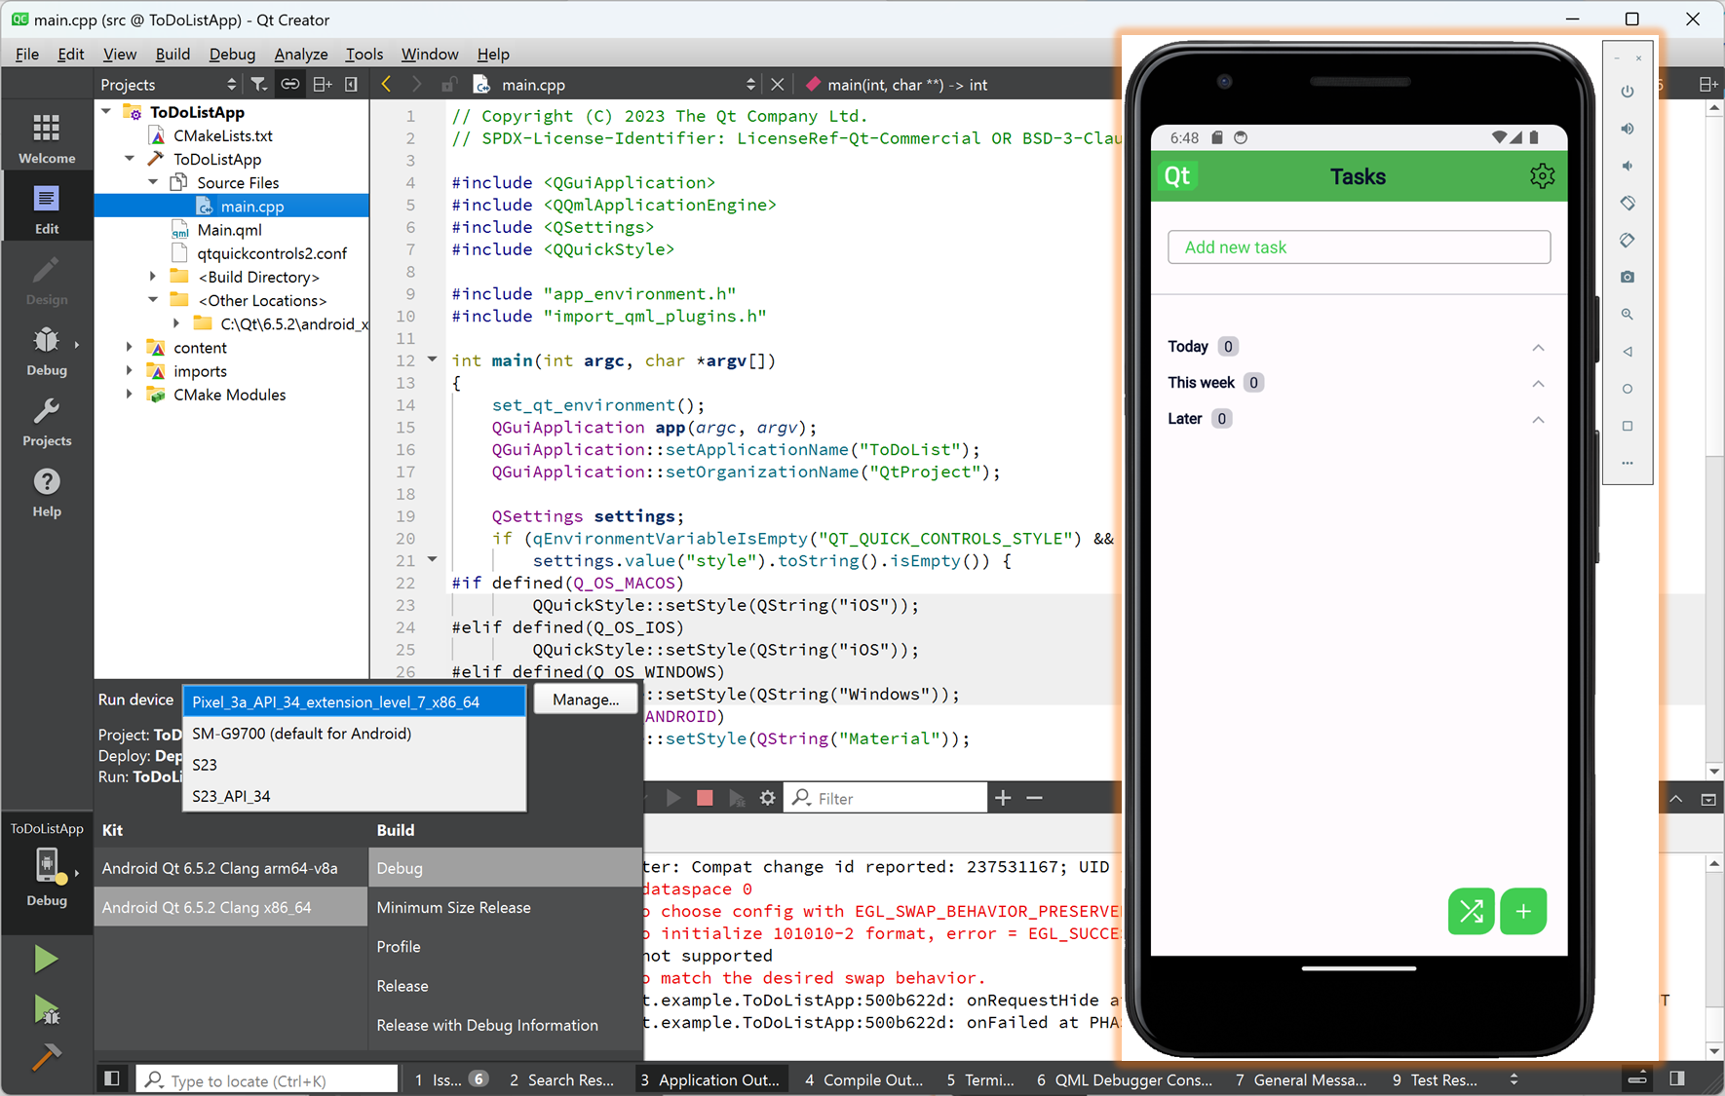The width and height of the screenshot is (1725, 1096).
Task: Switch to Edit mode
Action: [47, 208]
